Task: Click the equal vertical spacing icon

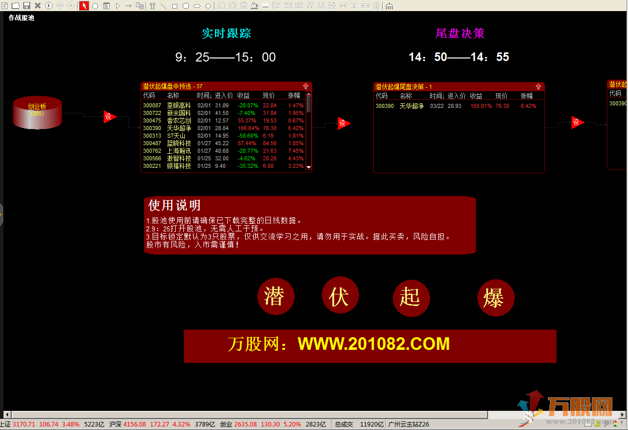Action: point(354,6)
